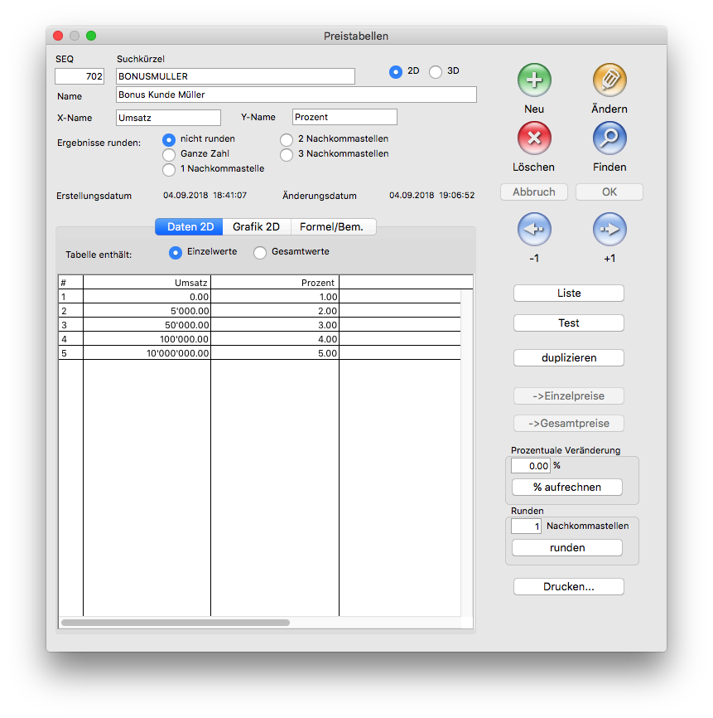Click the Liste button
This screenshot has height=718, width=713.
[x=568, y=294]
